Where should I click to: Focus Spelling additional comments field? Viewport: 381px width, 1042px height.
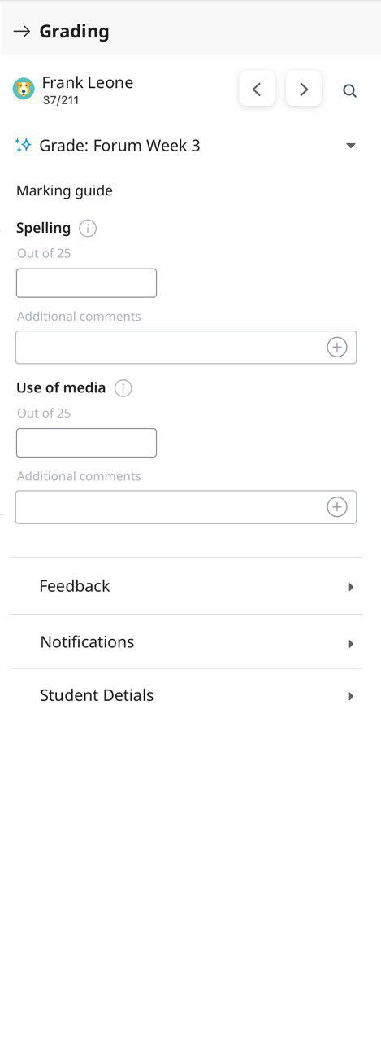pos(186,348)
